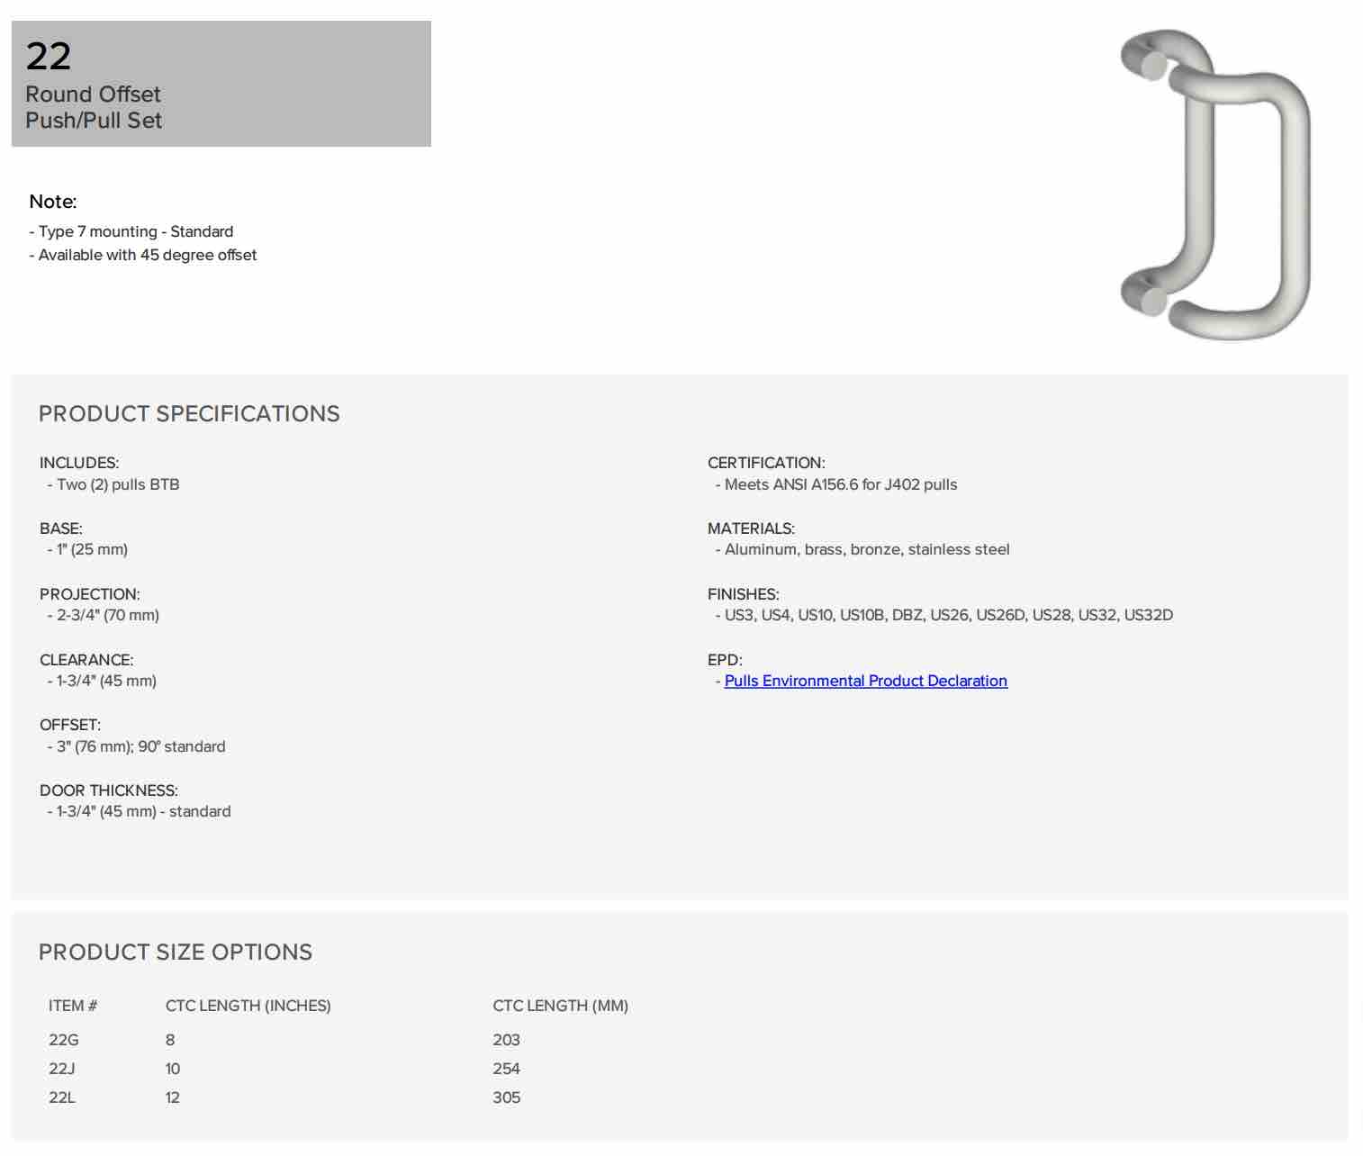
Task: Click the large product number 22
Action: (x=49, y=56)
